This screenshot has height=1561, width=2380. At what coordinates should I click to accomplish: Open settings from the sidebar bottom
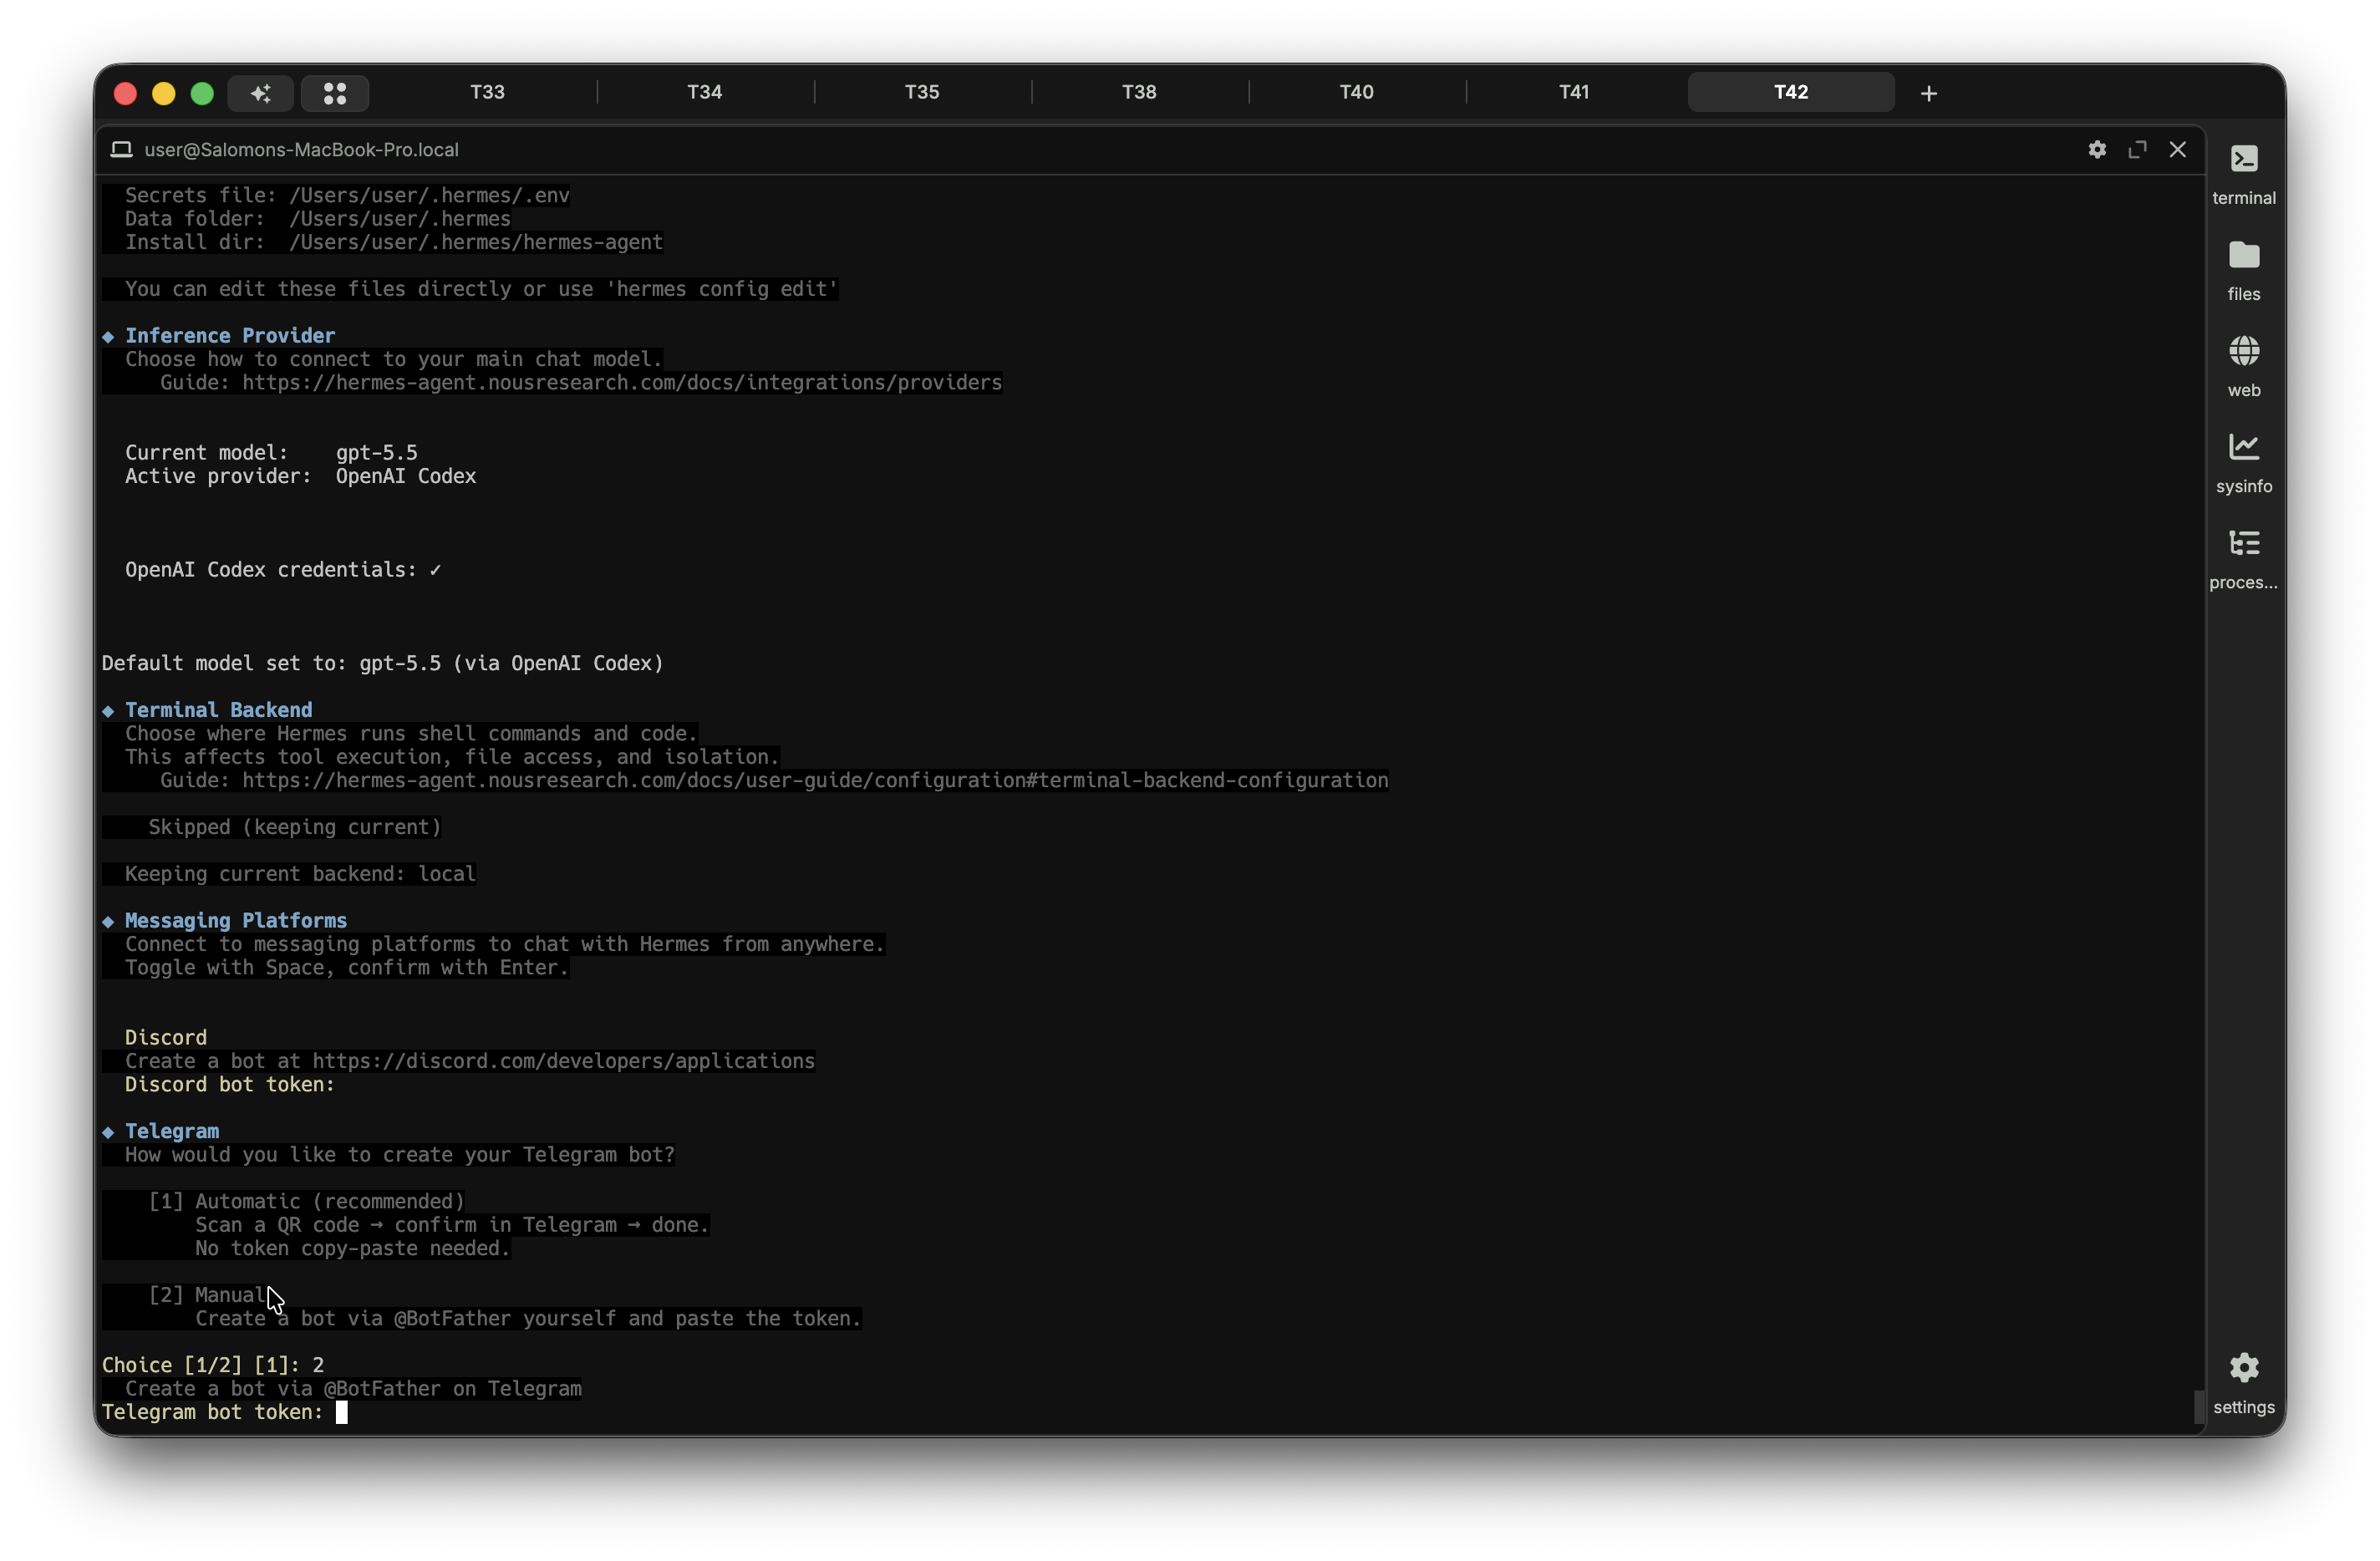click(2243, 1383)
